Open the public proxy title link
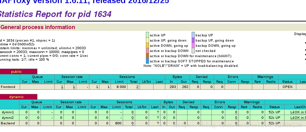The image size is (306, 132). pos(16,72)
